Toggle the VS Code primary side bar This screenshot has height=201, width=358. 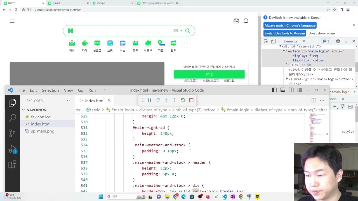click(274, 90)
